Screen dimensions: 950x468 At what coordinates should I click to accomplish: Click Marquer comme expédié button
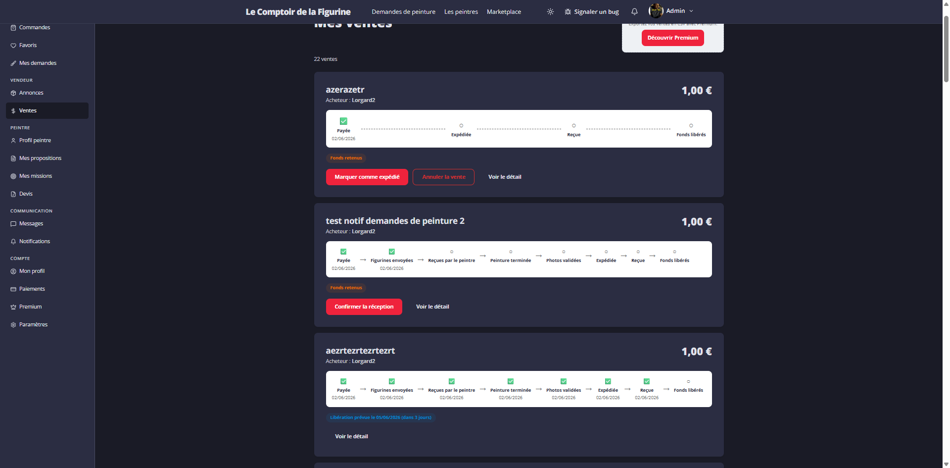coord(367,177)
